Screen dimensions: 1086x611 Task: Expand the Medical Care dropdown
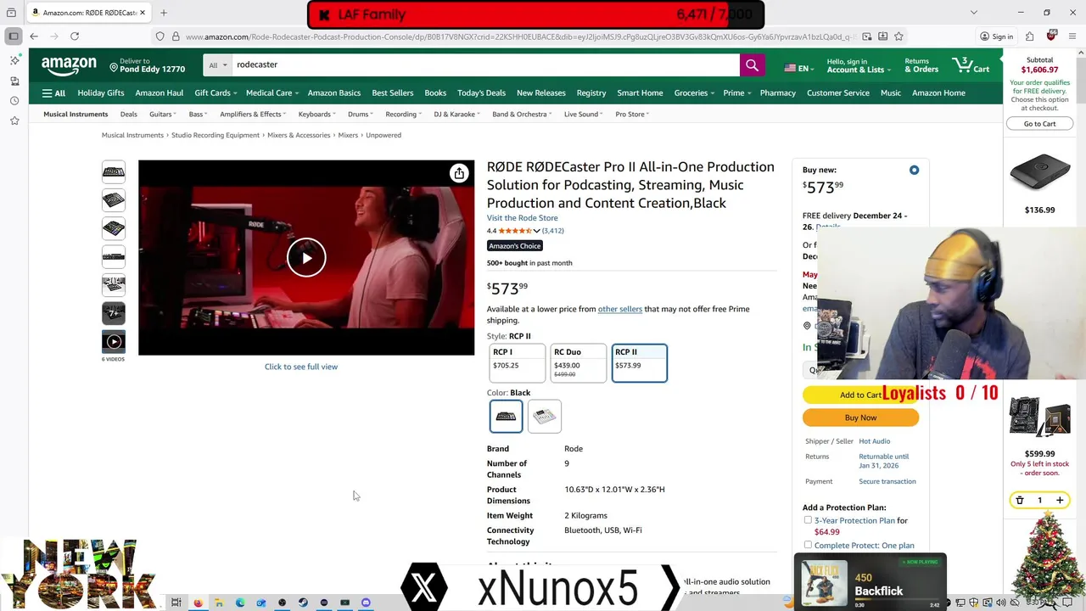point(271,92)
